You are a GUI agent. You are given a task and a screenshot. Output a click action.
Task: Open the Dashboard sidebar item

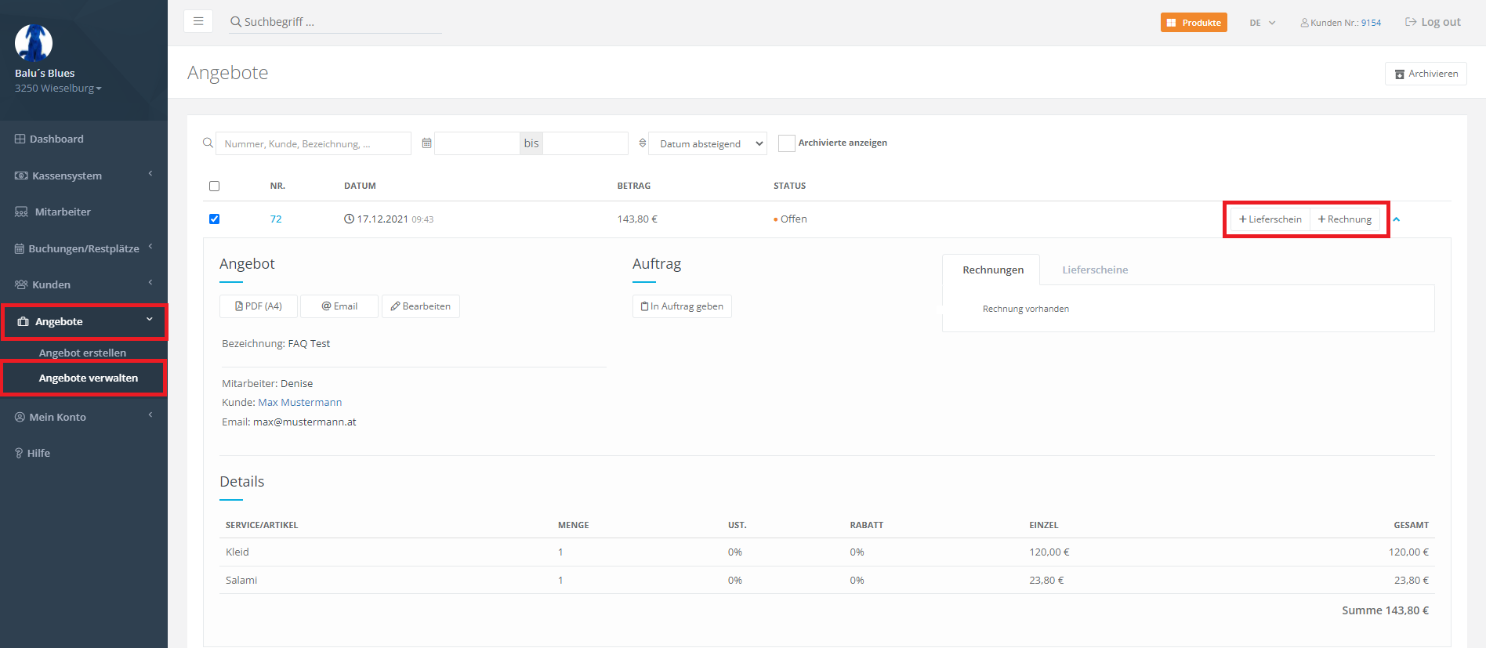(x=84, y=139)
